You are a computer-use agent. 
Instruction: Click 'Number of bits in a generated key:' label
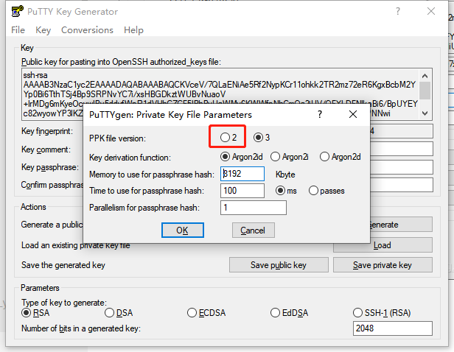click(81, 328)
